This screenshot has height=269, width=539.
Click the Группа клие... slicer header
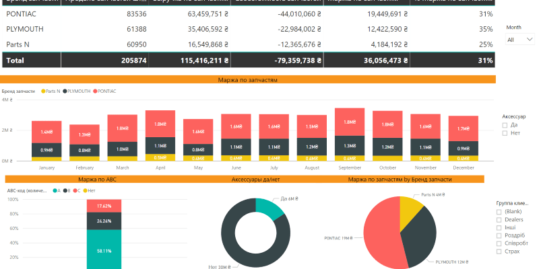coord(512,203)
